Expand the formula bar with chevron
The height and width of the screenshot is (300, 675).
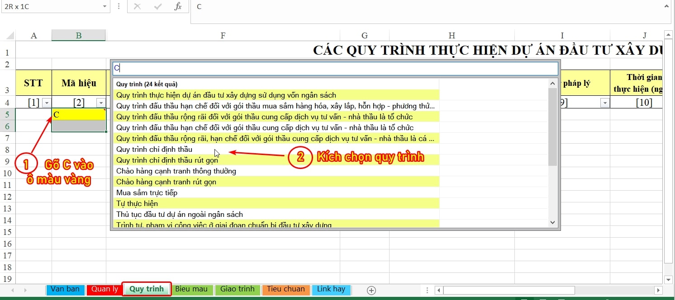pos(666,6)
